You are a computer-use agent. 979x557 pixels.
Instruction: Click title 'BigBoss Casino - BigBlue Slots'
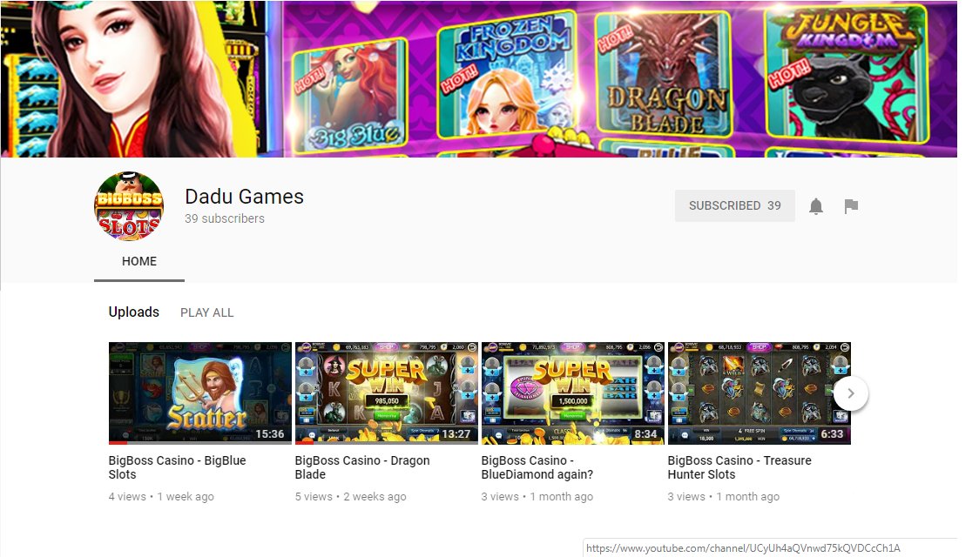click(178, 467)
